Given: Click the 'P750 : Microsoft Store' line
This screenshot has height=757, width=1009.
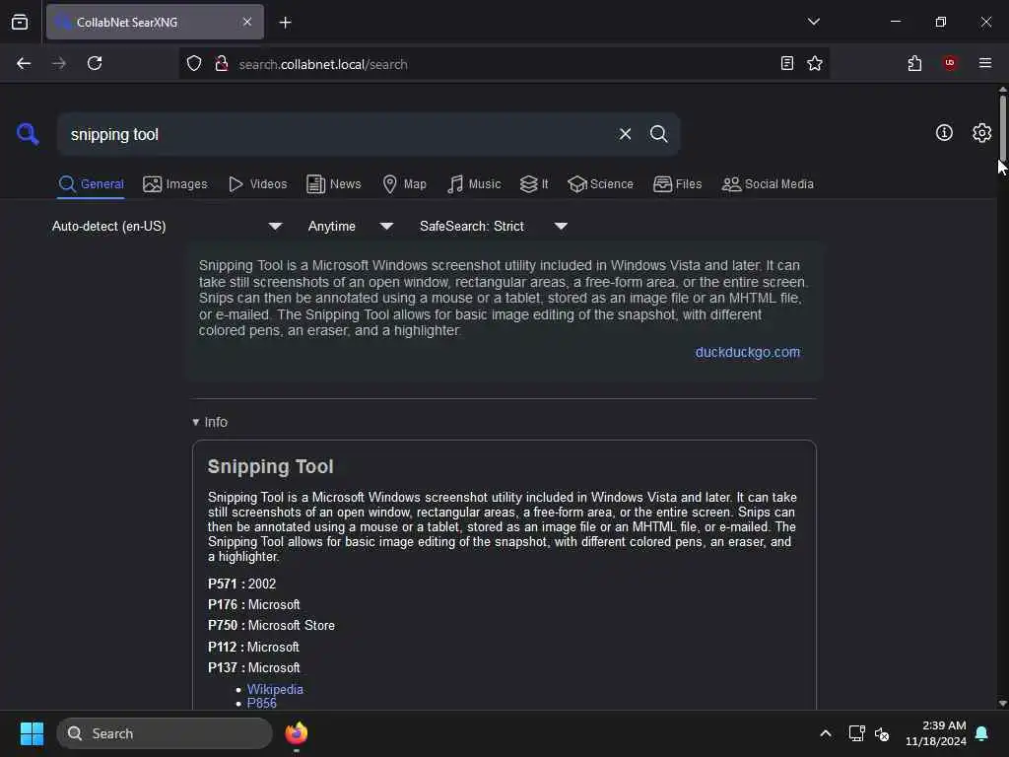Looking at the screenshot, I should click(x=271, y=625).
